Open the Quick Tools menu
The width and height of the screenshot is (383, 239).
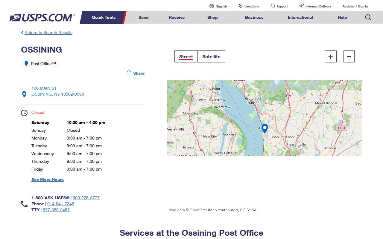tap(104, 17)
